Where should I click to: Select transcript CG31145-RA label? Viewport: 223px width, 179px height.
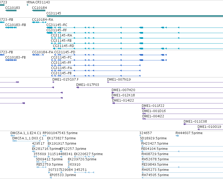(x=61, y=35)
